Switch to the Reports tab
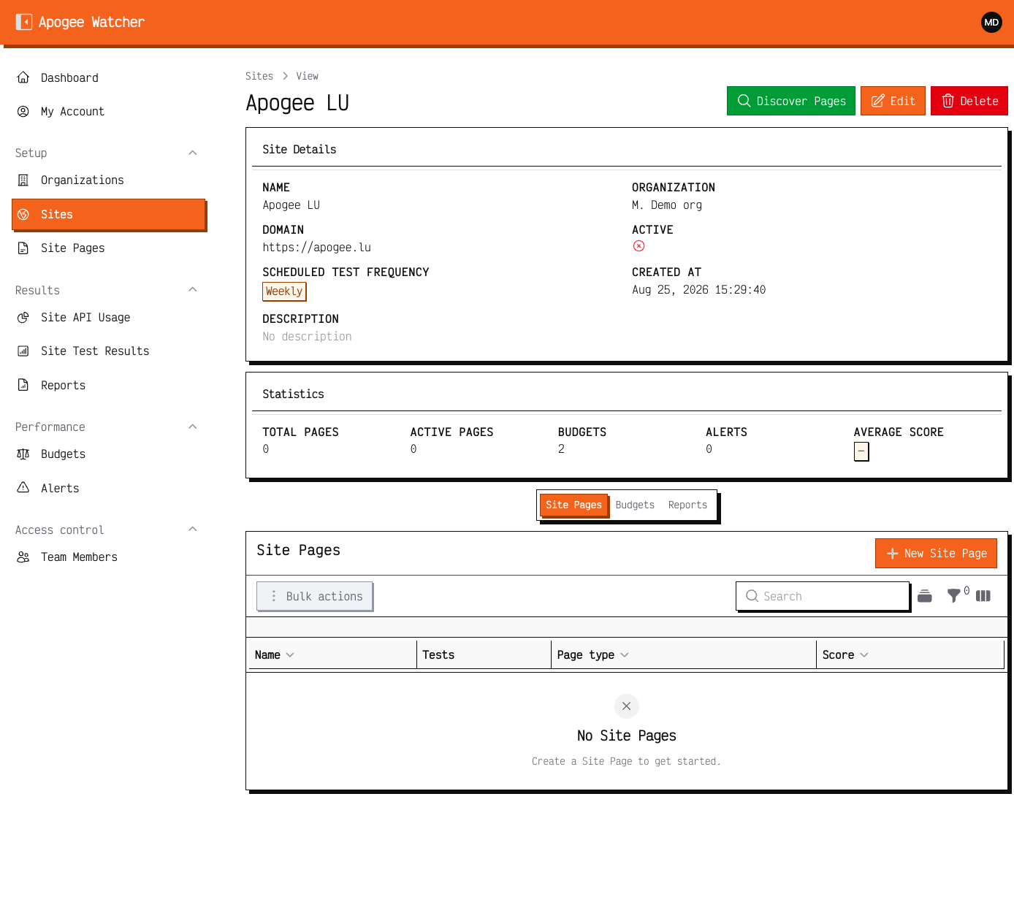The width and height of the screenshot is (1014, 913). [x=687, y=505]
